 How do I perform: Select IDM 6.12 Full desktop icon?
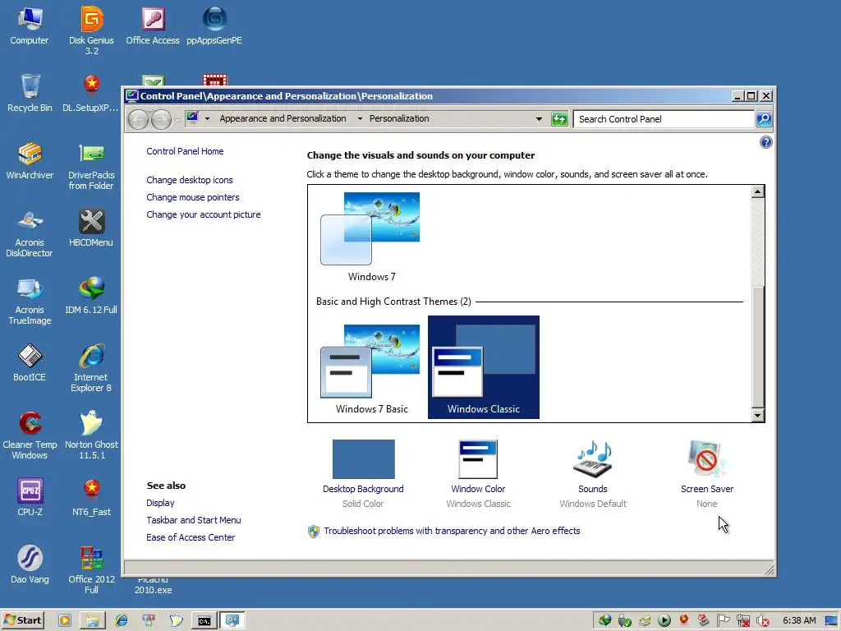91,295
